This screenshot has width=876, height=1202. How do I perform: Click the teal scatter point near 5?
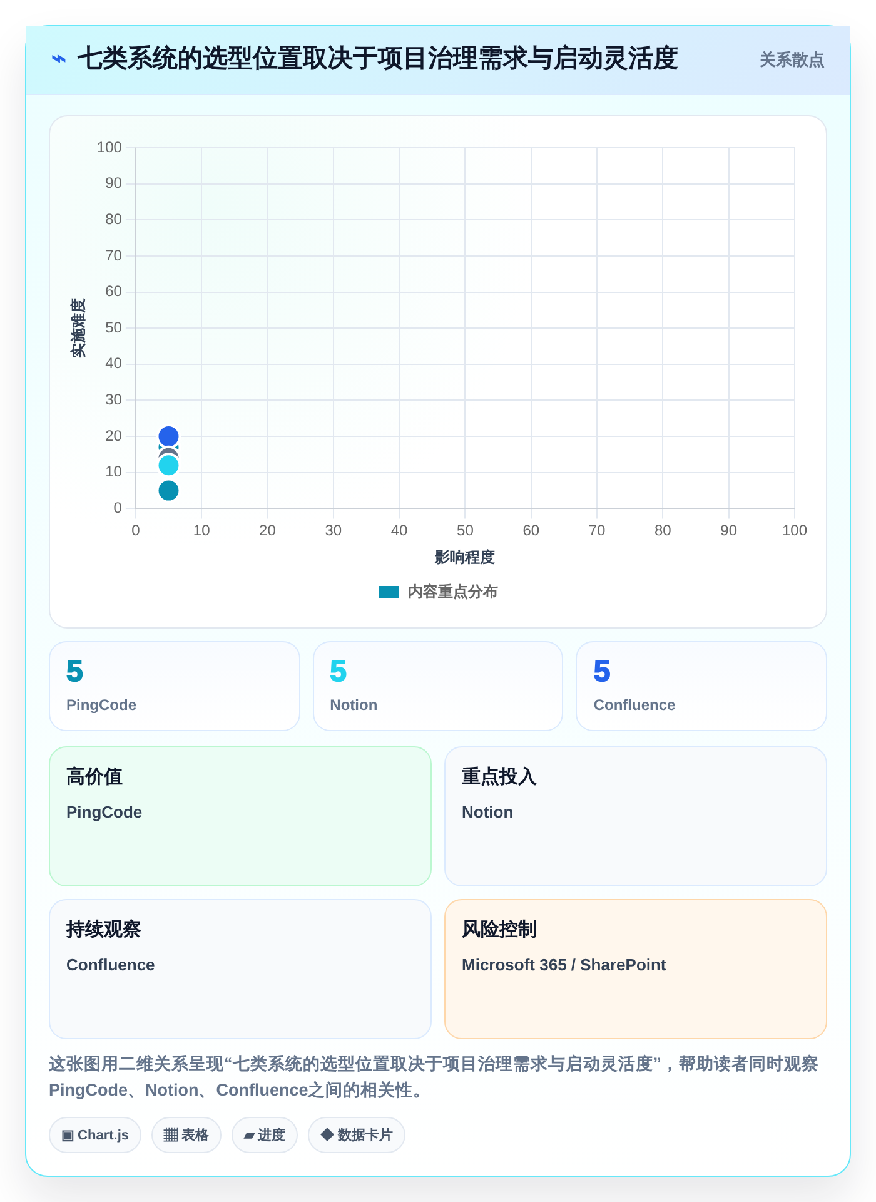(x=168, y=491)
